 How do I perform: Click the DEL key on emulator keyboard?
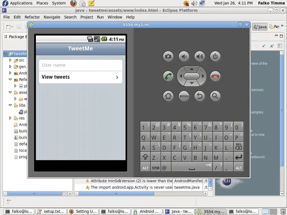click(x=239, y=146)
